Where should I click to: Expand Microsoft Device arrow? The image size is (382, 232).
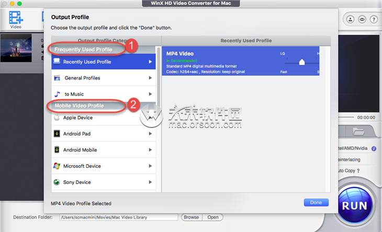click(x=150, y=166)
